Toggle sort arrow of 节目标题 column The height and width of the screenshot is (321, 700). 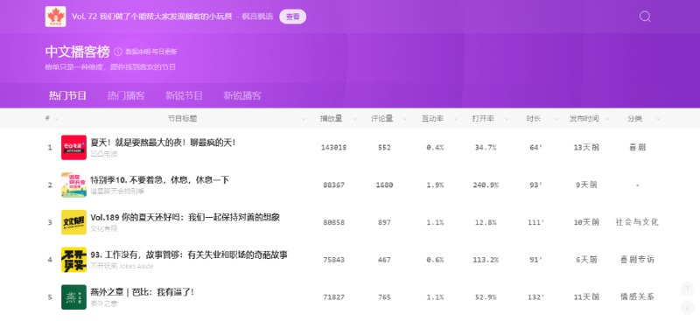(x=304, y=119)
